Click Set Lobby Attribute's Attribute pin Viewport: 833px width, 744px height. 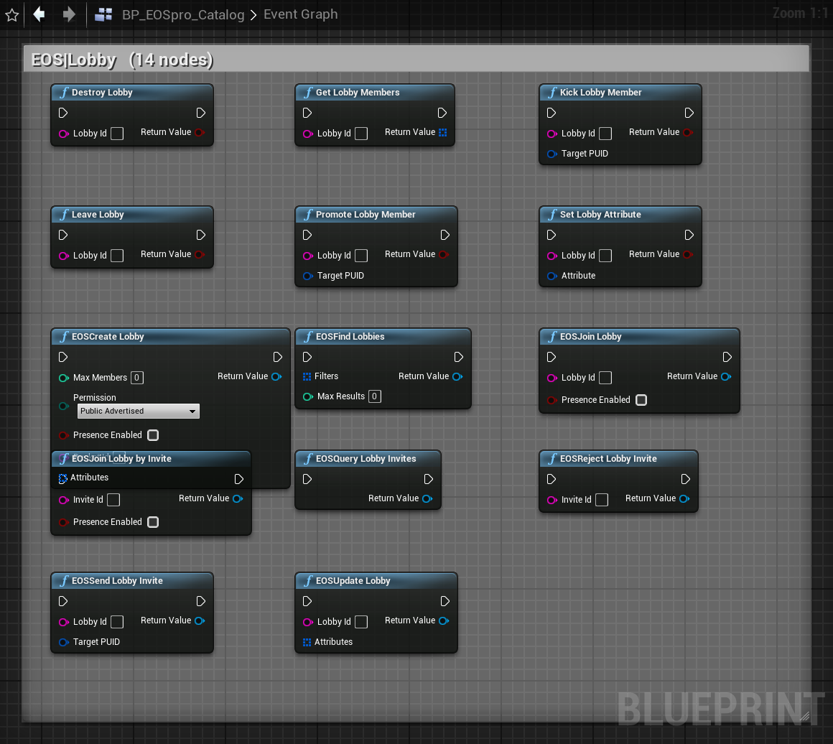coord(552,276)
